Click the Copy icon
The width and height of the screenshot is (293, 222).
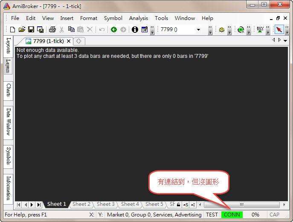click(71, 29)
